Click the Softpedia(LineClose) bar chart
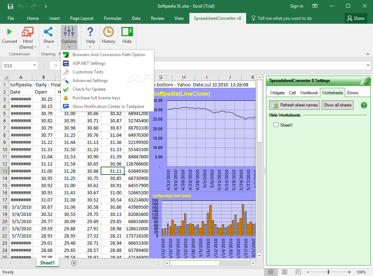This screenshot has height=276, width=373. 203,225
